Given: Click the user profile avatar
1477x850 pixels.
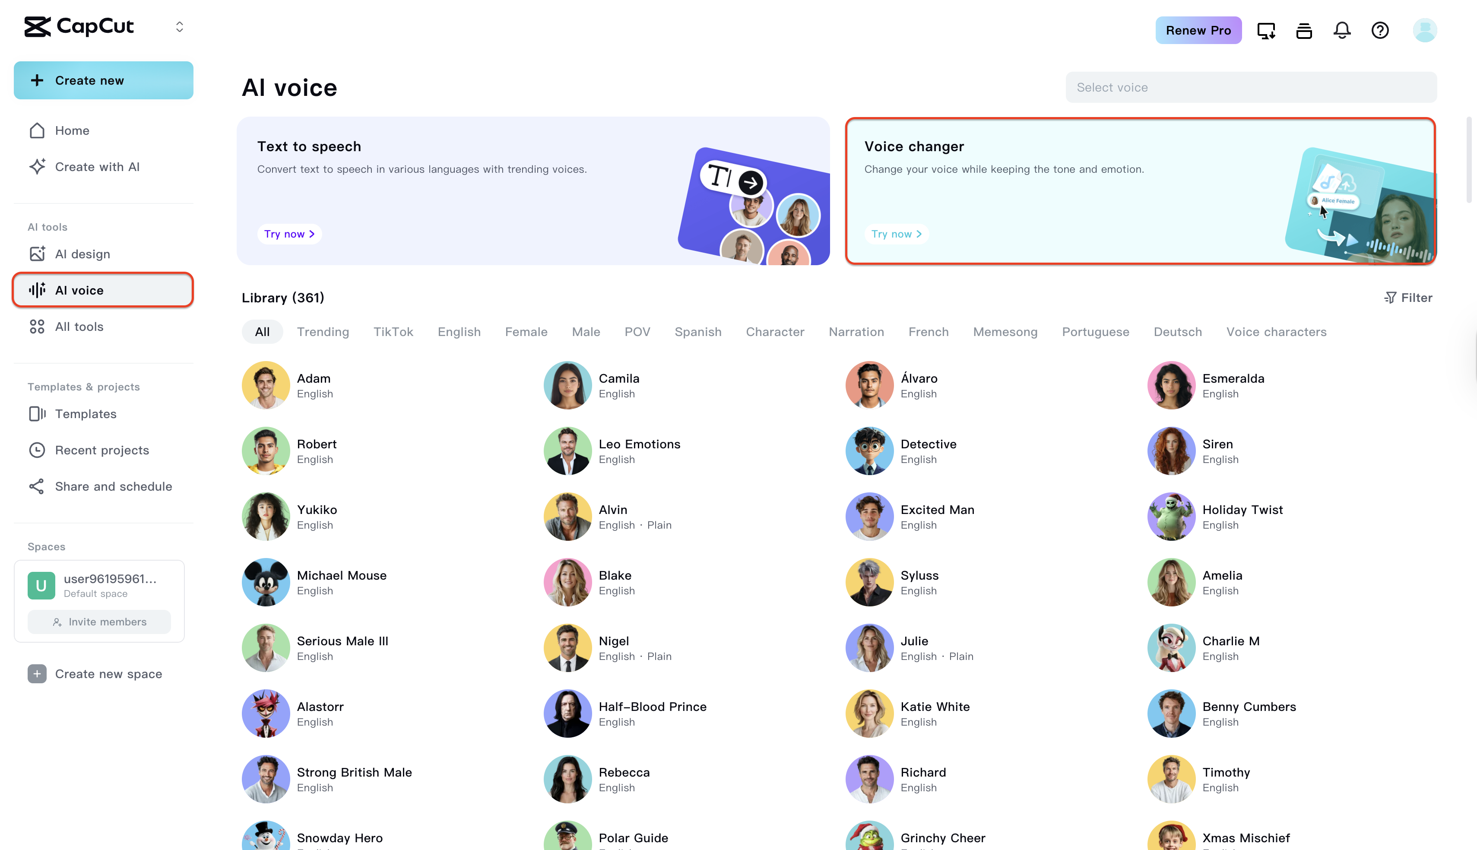Looking at the screenshot, I should tap(1424, 30).
